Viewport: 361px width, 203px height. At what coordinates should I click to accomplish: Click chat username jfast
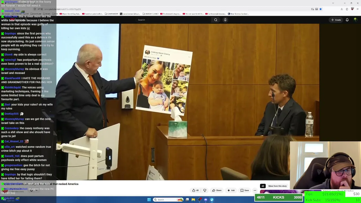click(7, 105)
